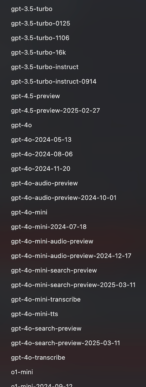Choose gpt-3.5-turbo-0125 from the list
The height and width of the screenshot is (387, 146).
click(40, 24)
